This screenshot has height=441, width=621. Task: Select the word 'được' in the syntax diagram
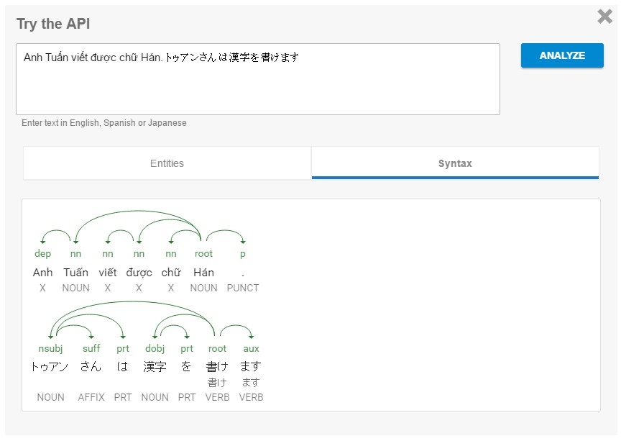click(139, 272)
